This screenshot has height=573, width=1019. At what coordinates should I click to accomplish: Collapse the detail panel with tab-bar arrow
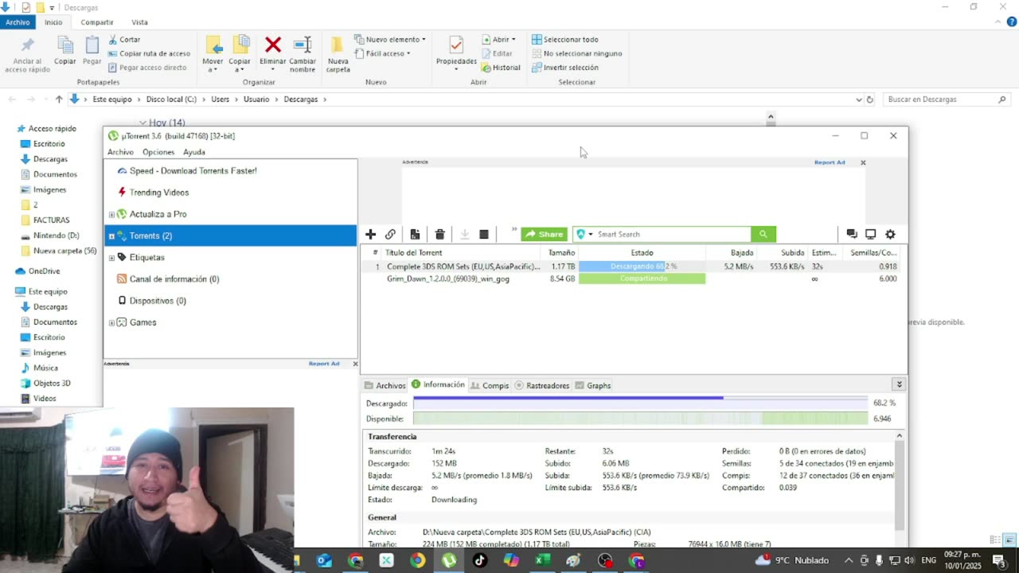[x=899, y=384]
